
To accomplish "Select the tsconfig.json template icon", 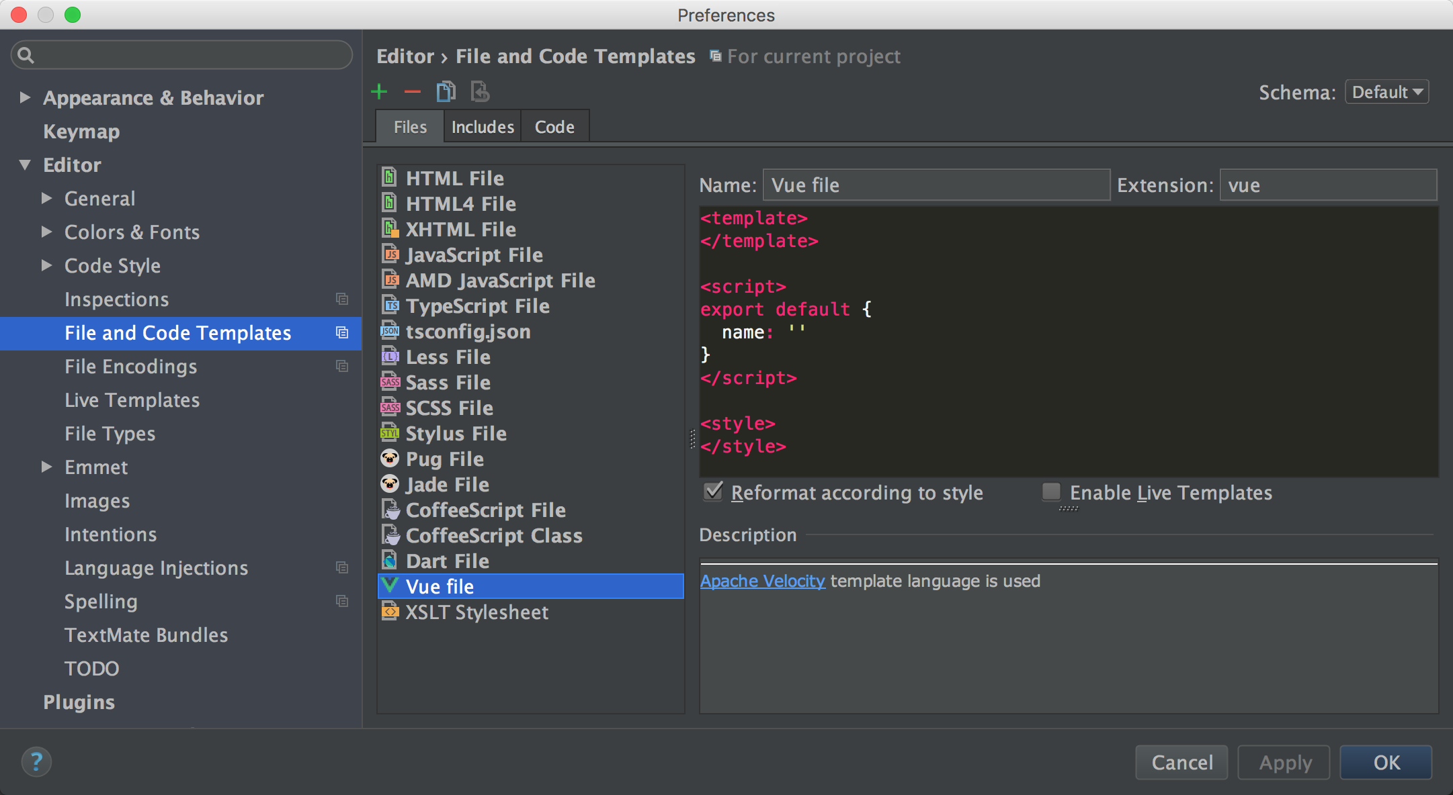I will (390, 330).
